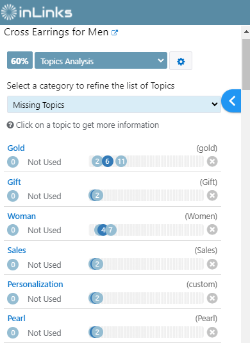Viewport: 250px width, 343px height.
Task: Click the scrollbar up arrow
Action: click(246, 32)
